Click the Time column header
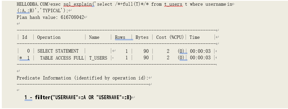 coord(194,37)
